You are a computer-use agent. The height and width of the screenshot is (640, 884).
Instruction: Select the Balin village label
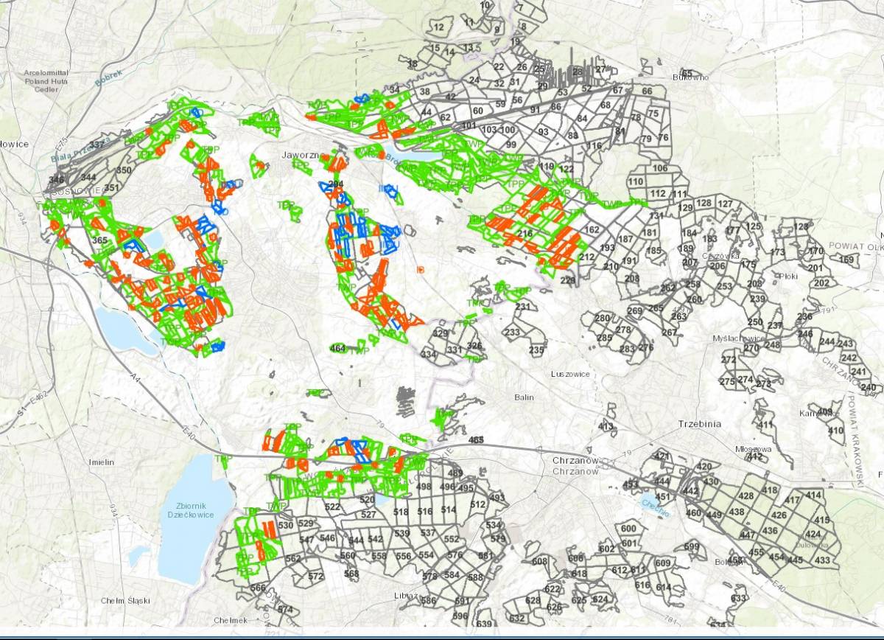(x=524, y=397)
